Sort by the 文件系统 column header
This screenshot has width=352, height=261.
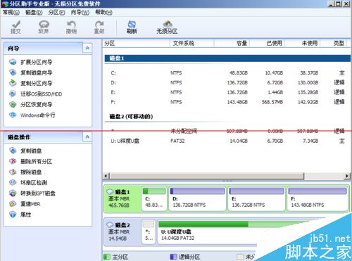pos(191,43)
